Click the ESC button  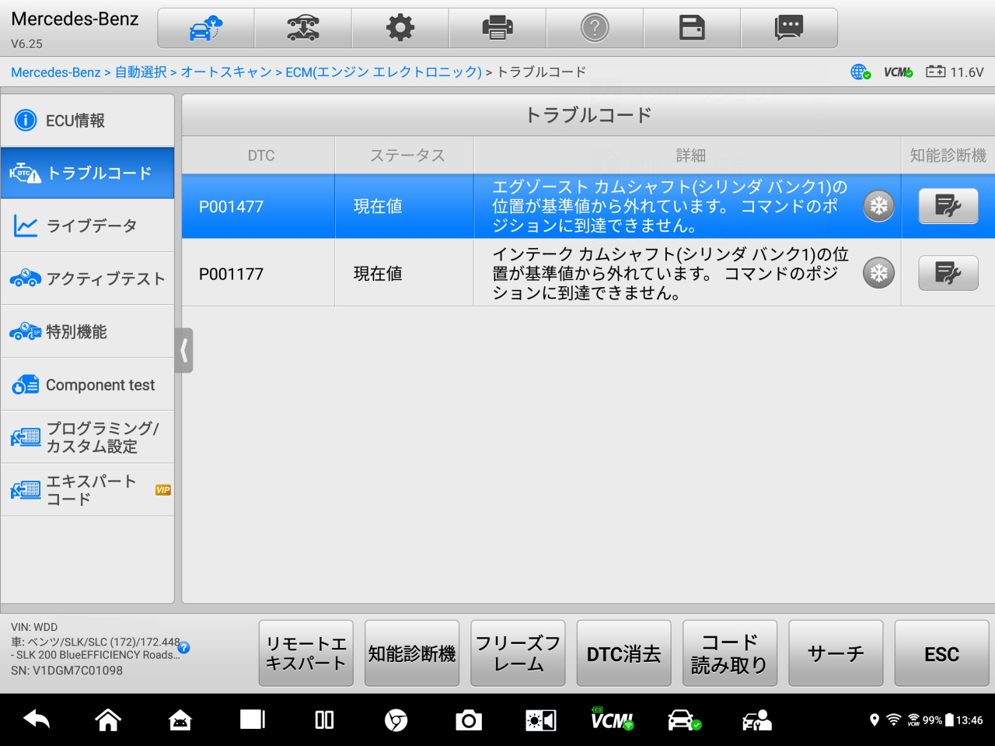tap(941, 654)
